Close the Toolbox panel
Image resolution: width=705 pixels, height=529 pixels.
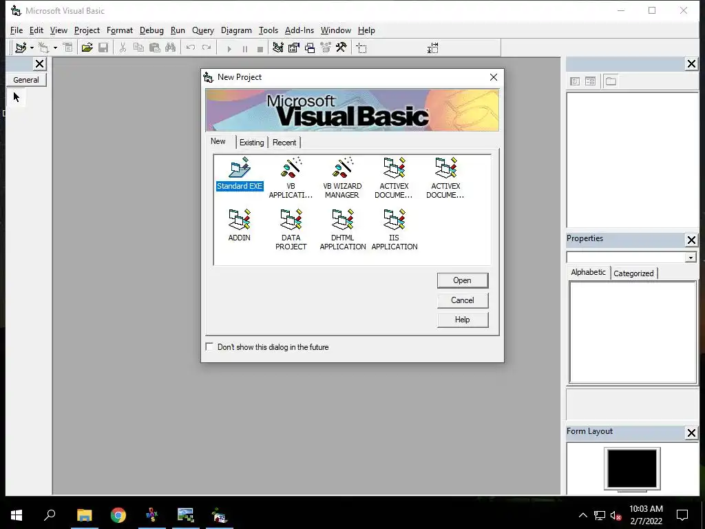[x=39, y=64]
